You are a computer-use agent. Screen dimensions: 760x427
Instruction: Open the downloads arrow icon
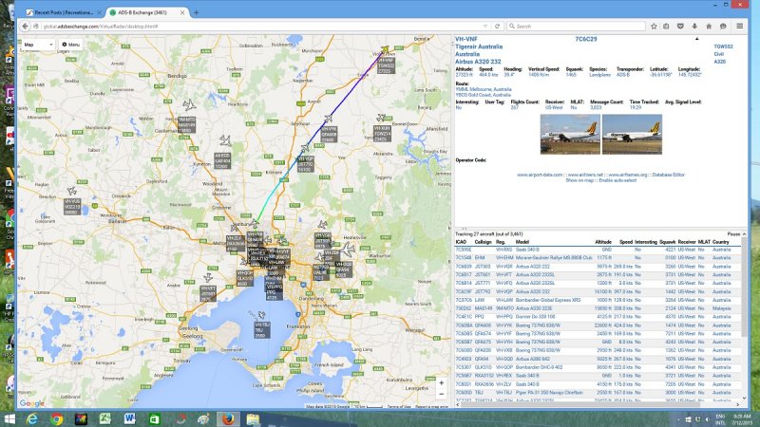(x=694, y=27)
